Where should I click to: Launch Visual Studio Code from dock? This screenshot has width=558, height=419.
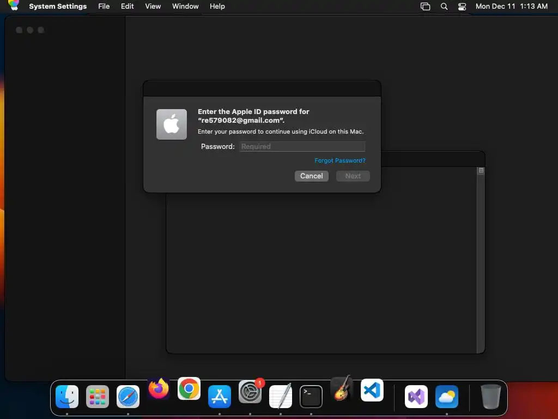372,390
